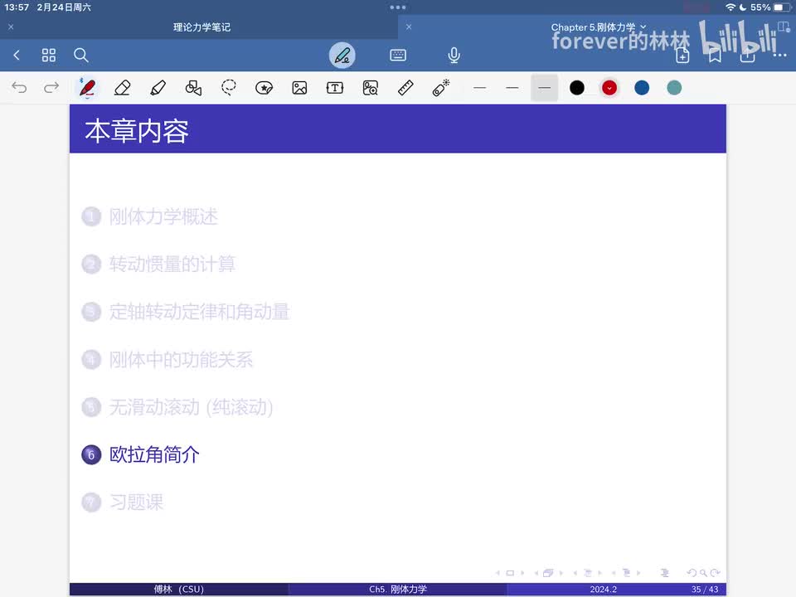
Task: Select the shapes tool
Action: [x=193, y=88]
